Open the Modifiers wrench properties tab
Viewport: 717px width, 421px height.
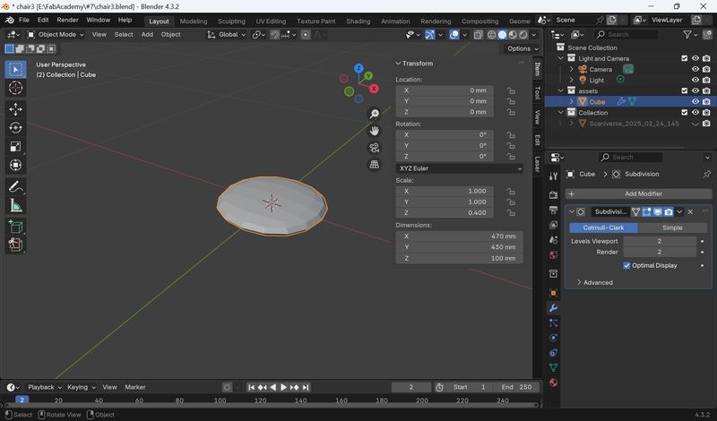553,308
